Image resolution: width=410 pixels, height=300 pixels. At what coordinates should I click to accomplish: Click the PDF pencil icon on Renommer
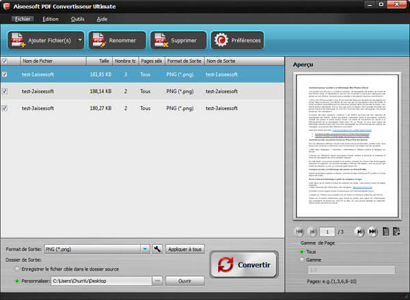pyautogui.click(x=98, y=40)
